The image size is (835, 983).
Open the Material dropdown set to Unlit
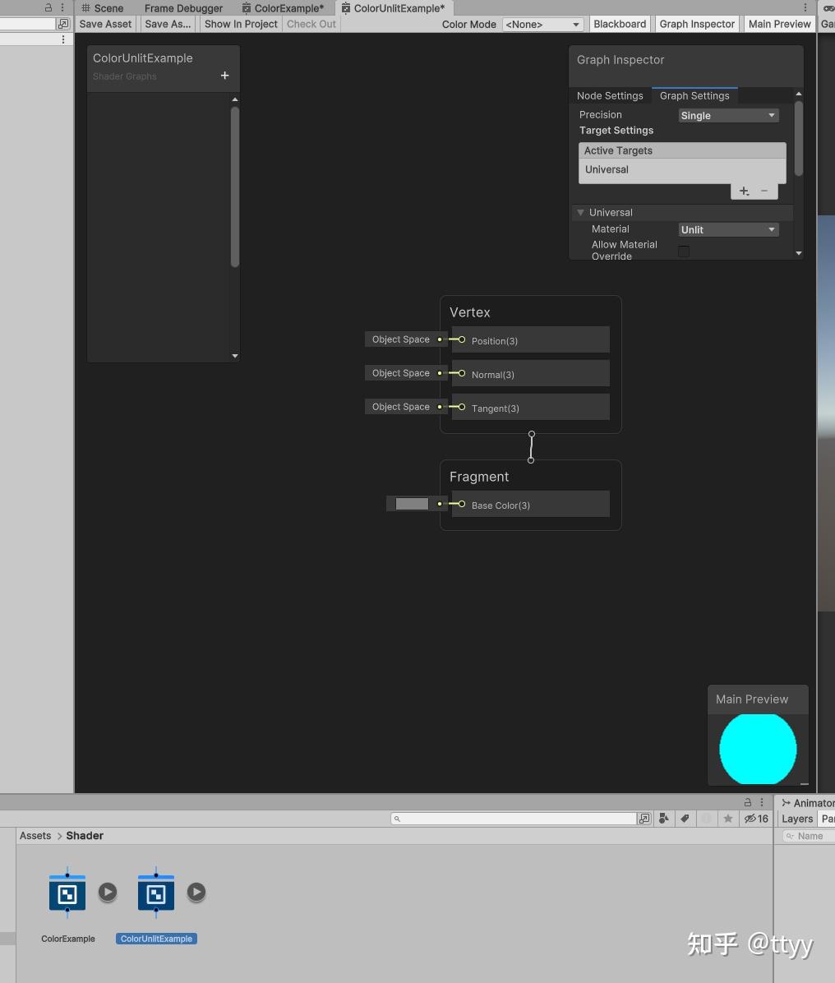[x=727, y=229]
